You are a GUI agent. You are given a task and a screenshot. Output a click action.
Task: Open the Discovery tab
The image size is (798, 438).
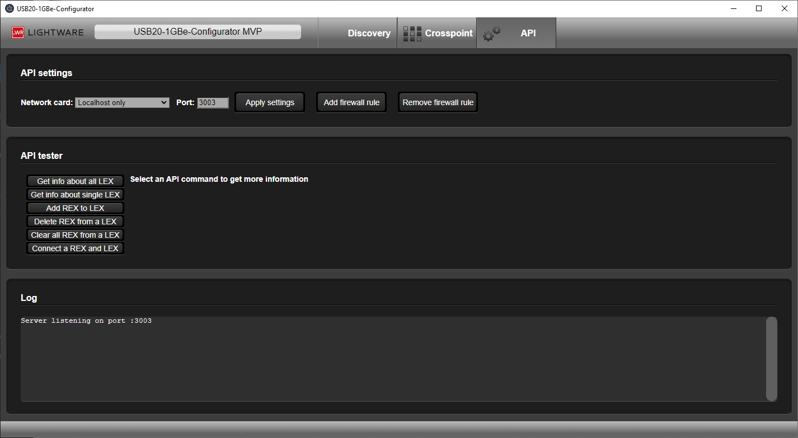[369, 33]
